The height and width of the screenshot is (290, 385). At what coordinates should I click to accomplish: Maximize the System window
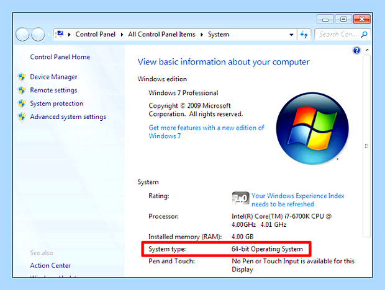click(x=343, y=19)
